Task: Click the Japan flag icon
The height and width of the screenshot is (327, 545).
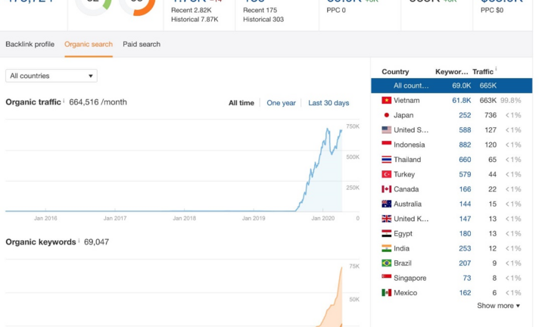Action: 386,115
